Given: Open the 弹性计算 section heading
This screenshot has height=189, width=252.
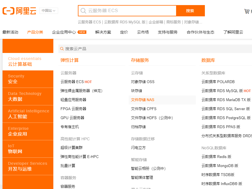Looking at the screenshot, I should point(69,60).
